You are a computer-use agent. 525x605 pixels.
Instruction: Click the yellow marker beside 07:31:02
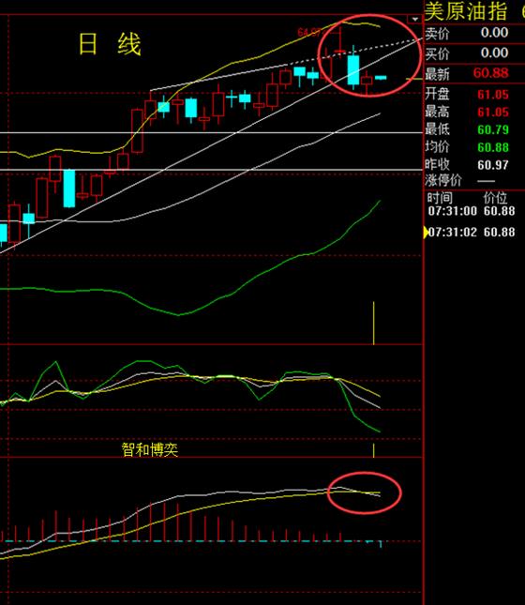tap(426, 233)
